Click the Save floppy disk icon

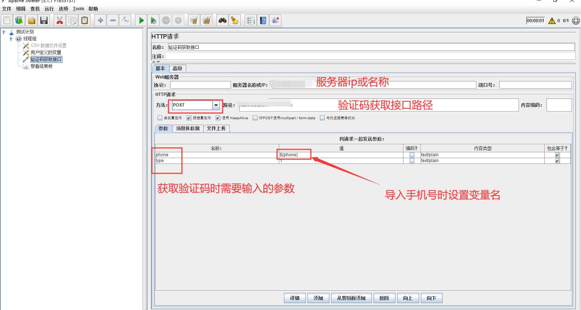pos(44,20)
